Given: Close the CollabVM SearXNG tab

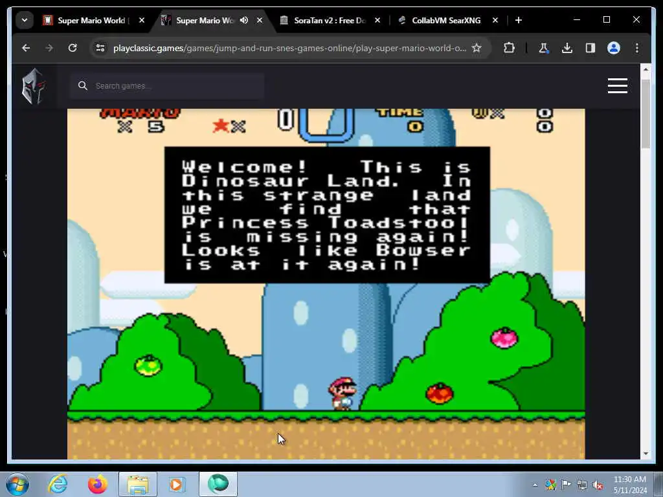Looking at the screenshot, I should click(495, 20).
